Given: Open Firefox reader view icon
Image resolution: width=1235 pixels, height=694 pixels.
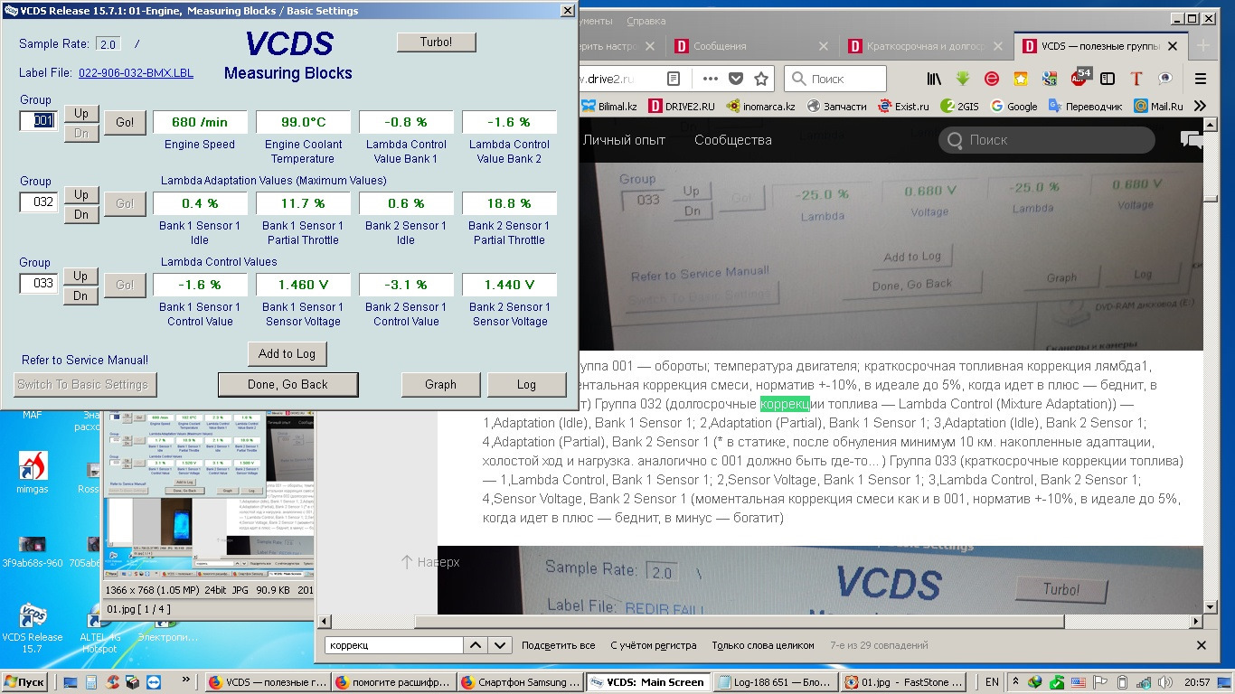Looking at the screenshot, I should tap(674, 79).
